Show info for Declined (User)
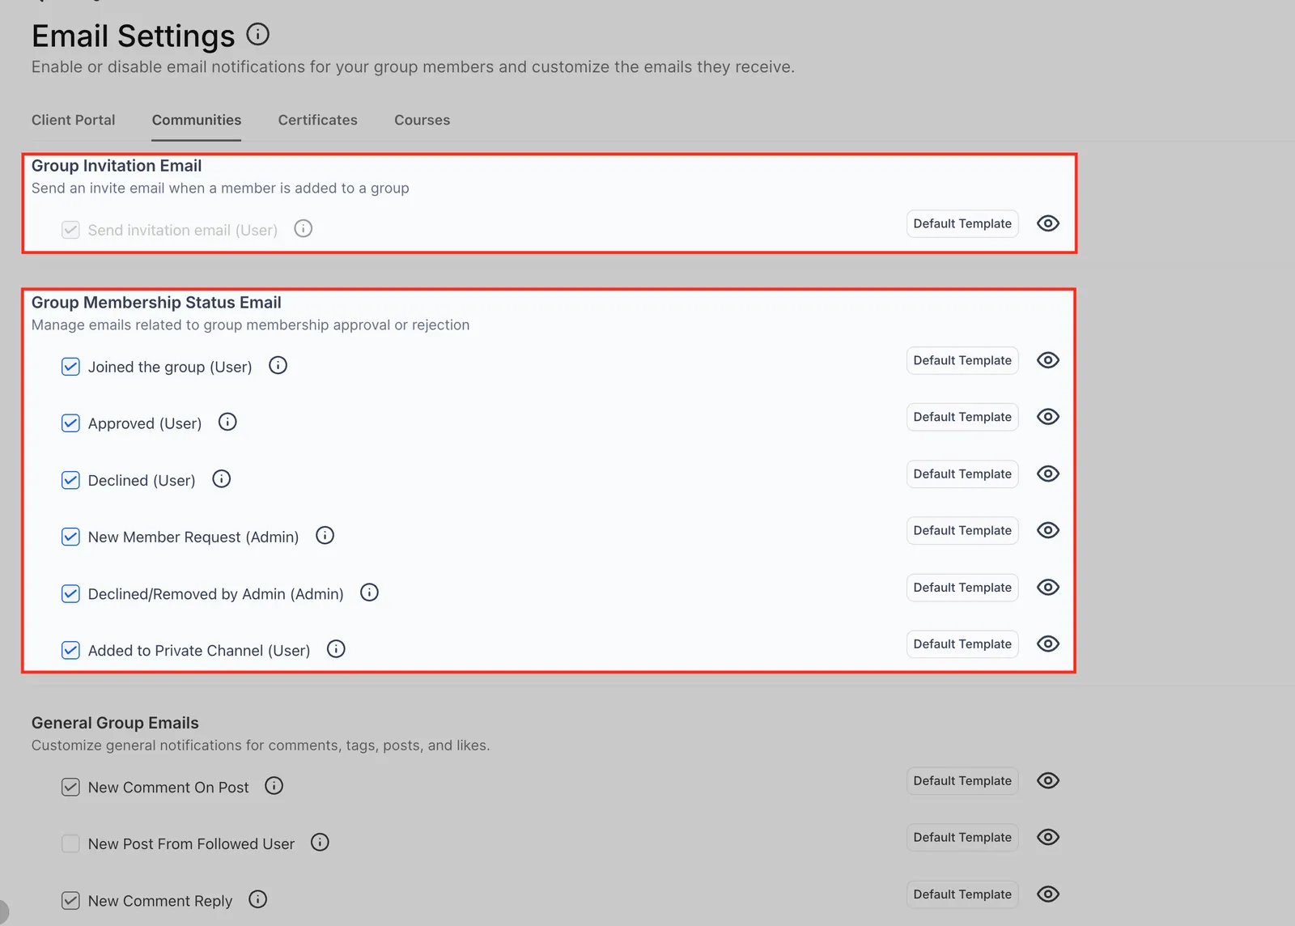This screenshot has width=1295, height=926. click(x=222, y=479)
